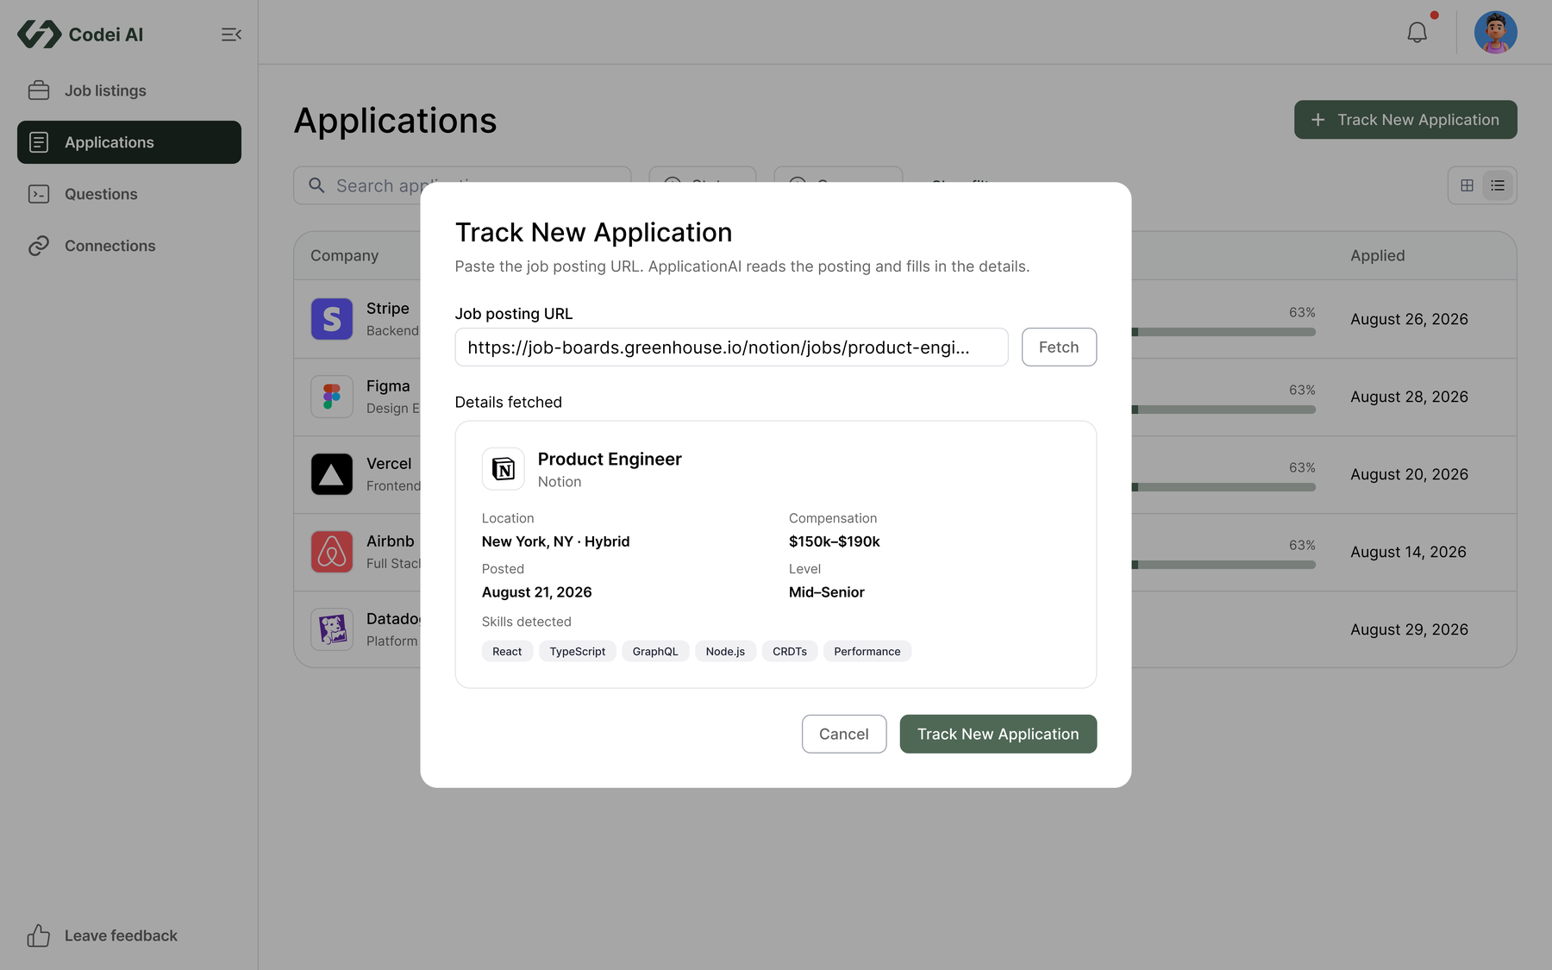The height and width of the screenshot is (970, 1552).
Task: Open notifications bell icon
Action: 1417,33
